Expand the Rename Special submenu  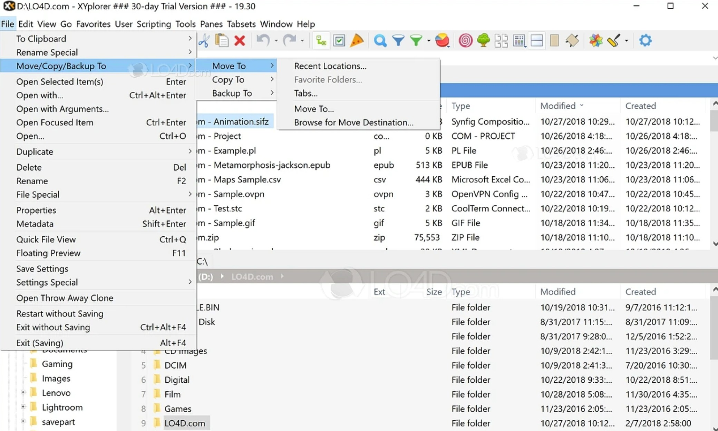(98, 52)
